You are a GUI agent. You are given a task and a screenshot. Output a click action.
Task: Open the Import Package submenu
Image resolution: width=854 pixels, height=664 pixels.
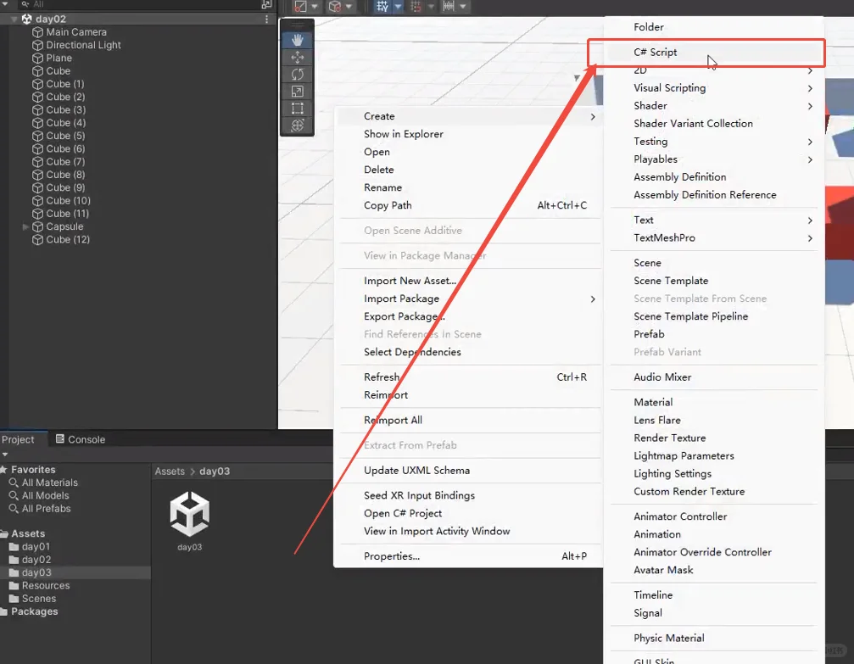(468, 299)
